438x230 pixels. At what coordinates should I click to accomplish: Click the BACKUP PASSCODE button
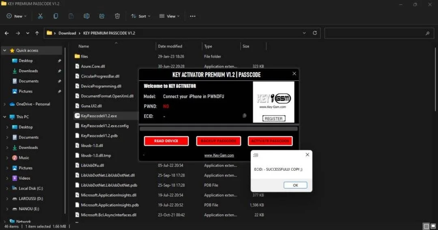coord(219,141)
